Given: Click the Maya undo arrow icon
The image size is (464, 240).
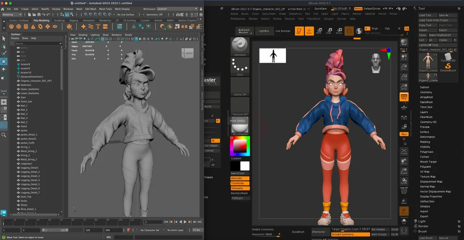Looking at the screenshot, I should coord(44,14).
